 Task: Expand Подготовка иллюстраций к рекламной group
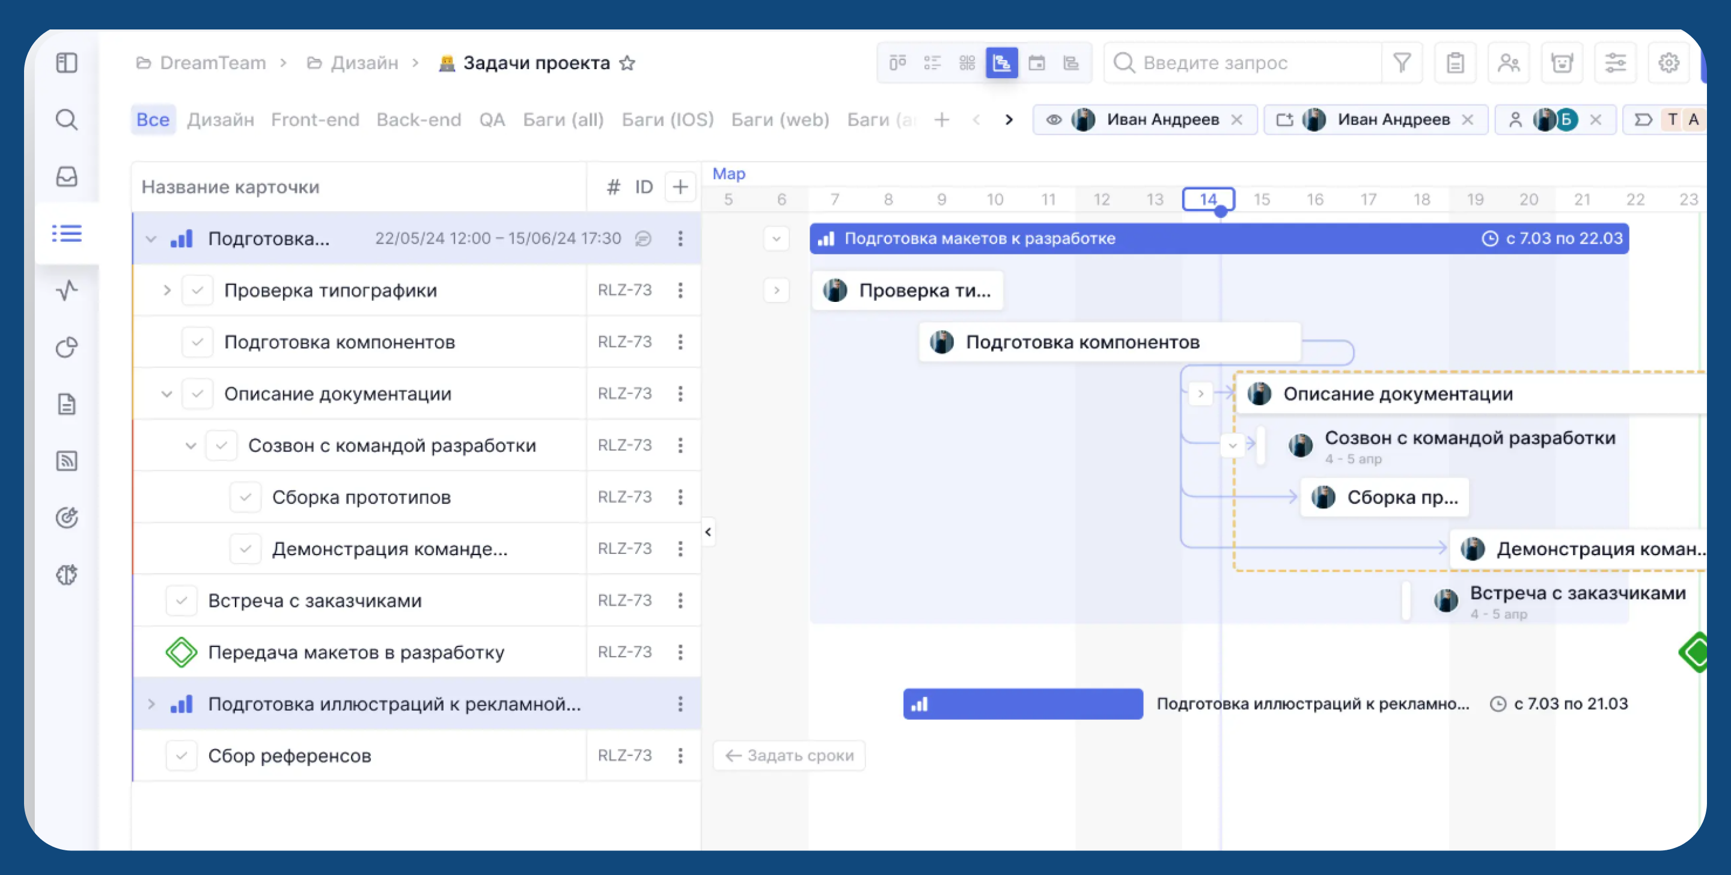tap(151, 704)
